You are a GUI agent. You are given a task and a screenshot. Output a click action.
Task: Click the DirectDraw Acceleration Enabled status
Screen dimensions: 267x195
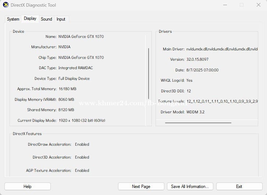[82, 145]
